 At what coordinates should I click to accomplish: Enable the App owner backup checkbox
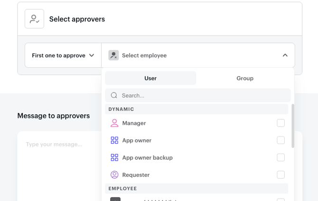(x=281, y=157)
